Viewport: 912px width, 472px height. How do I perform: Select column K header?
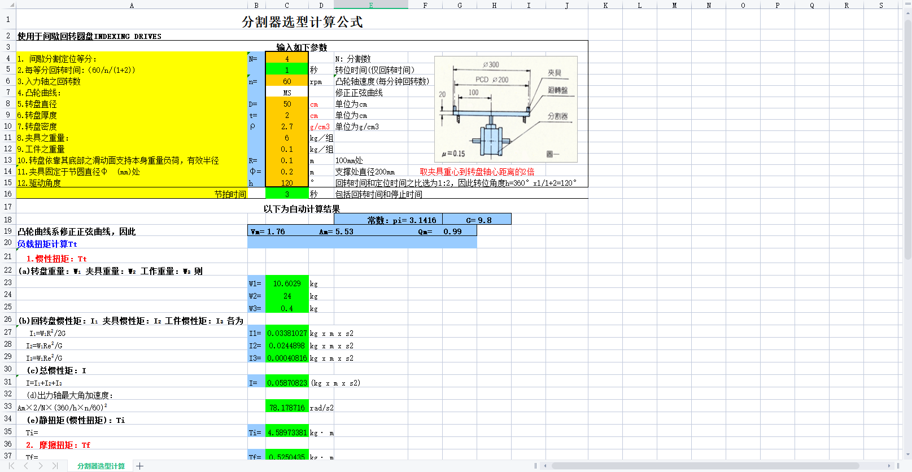(x=605, y=5)
